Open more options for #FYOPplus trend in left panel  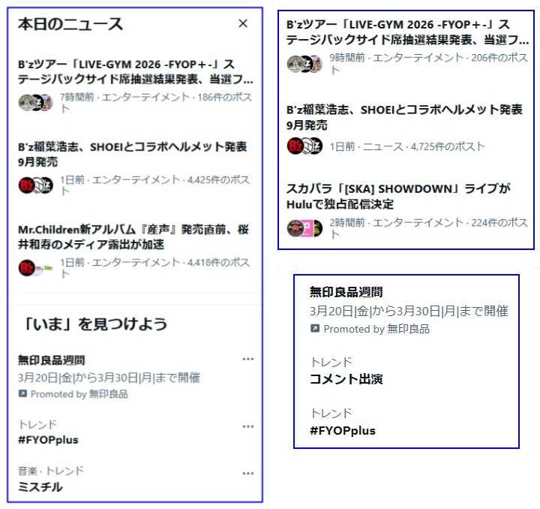248,426
